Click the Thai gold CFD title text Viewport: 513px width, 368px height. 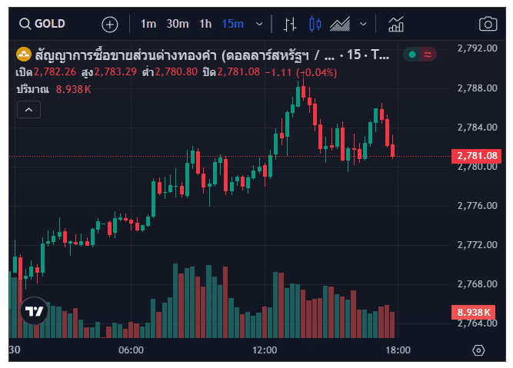(x=212, y=55)
